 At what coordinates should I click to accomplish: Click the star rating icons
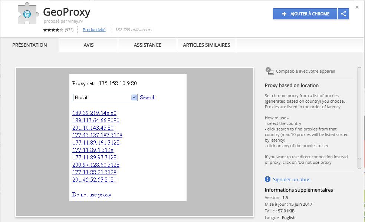coord(53,30)
